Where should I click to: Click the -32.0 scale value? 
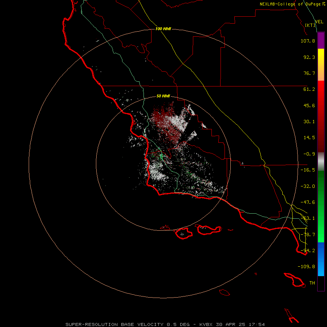308,186
